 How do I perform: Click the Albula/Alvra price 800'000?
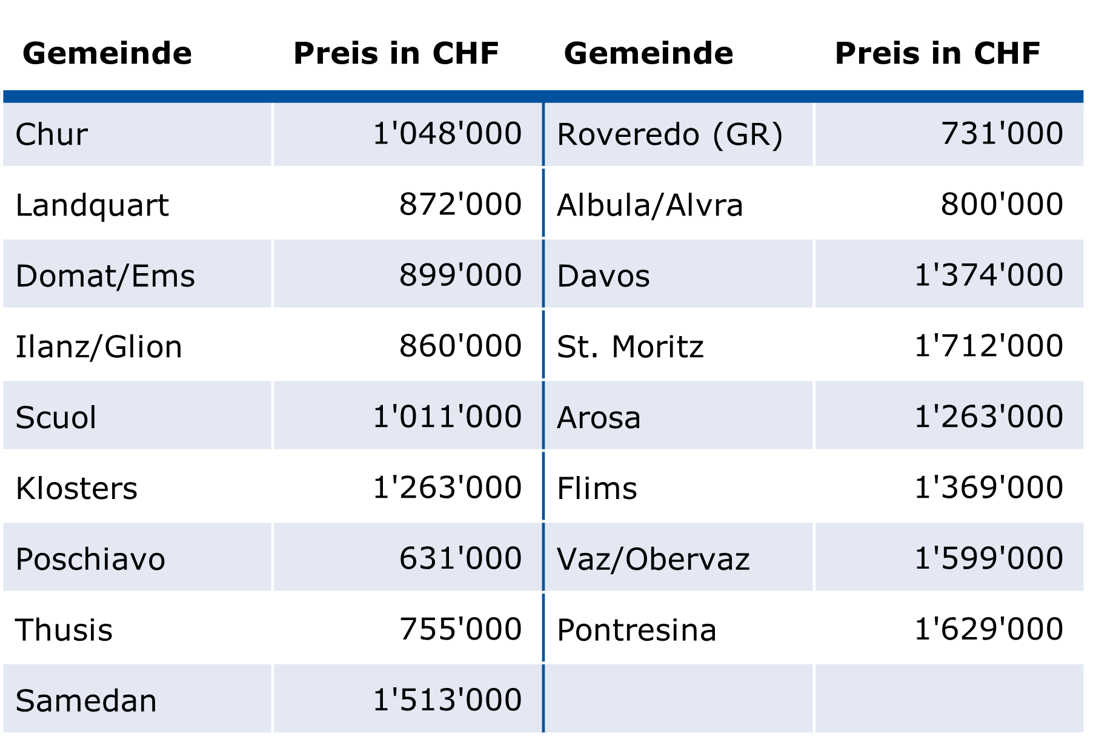pyautogui.click(x=949, y=205)
